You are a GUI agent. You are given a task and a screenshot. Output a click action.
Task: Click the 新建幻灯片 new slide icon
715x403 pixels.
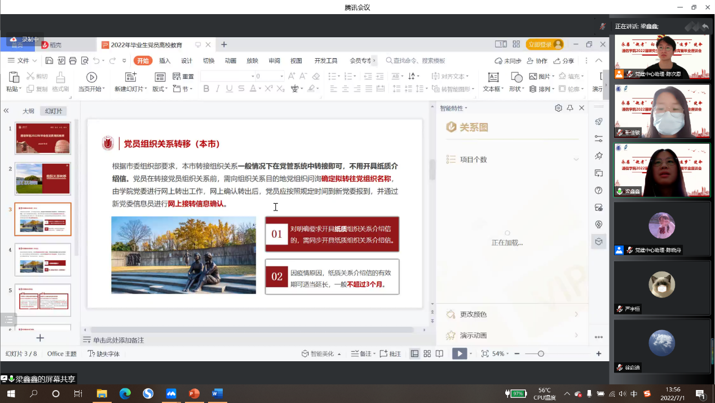click(131, 77)
